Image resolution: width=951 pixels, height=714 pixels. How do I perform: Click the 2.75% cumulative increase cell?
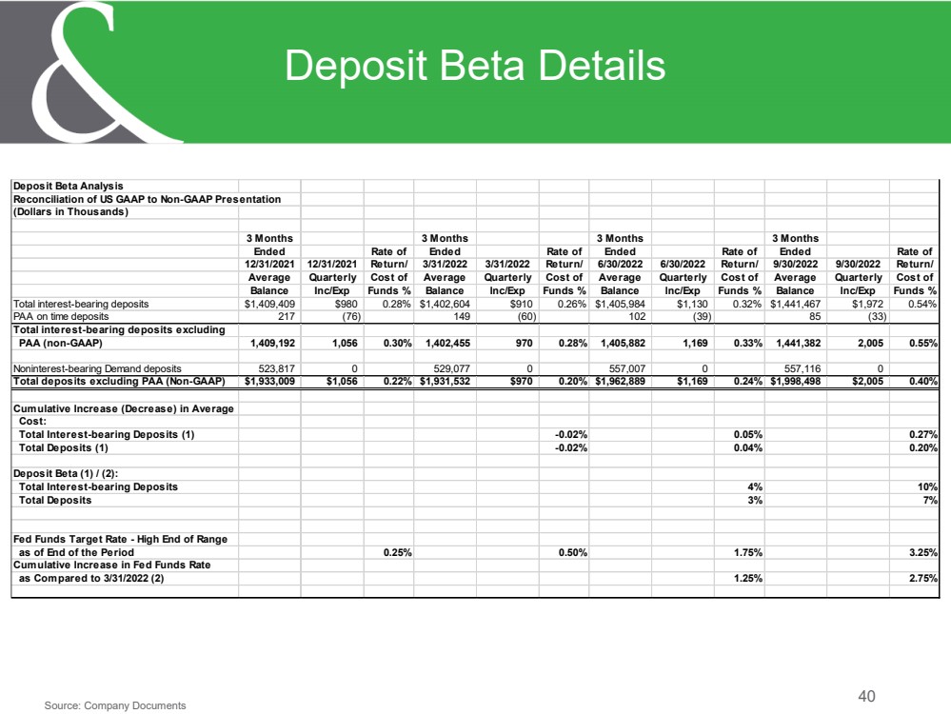tap(923, 579)
